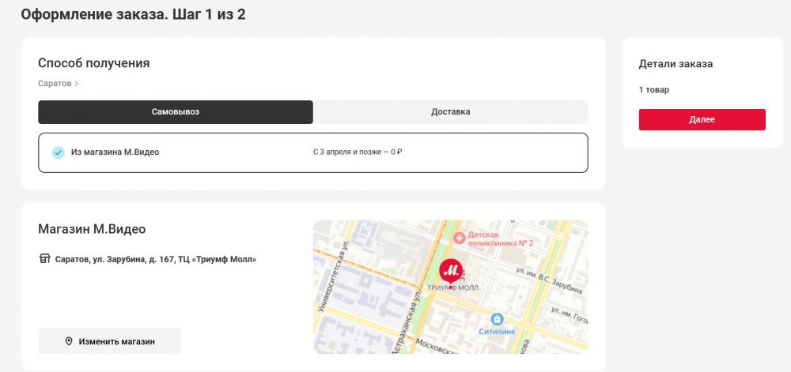
Task: Click the Детали заказа heading
Action: pyautogui.click(x=676, y=64)
